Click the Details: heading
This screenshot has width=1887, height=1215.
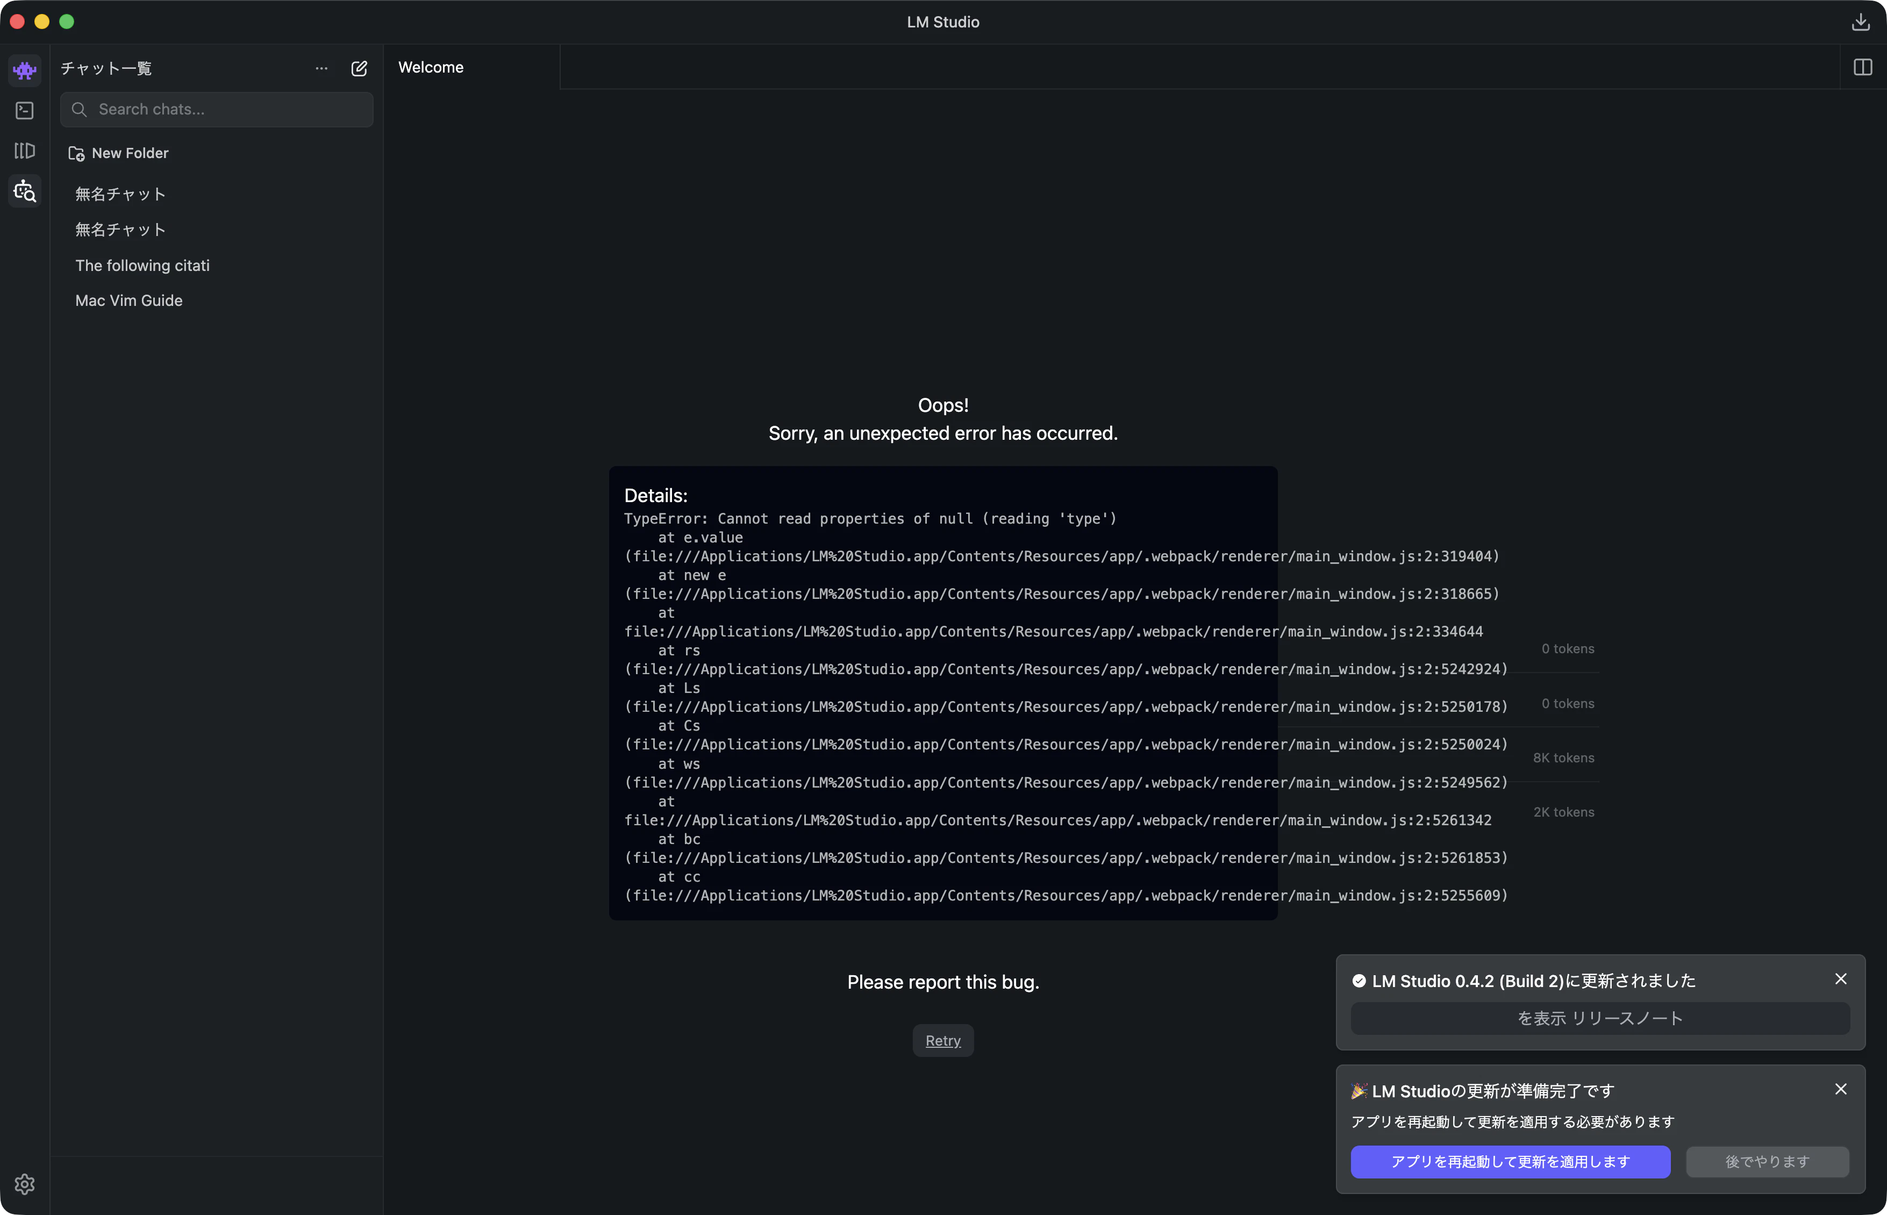point(655,496)
